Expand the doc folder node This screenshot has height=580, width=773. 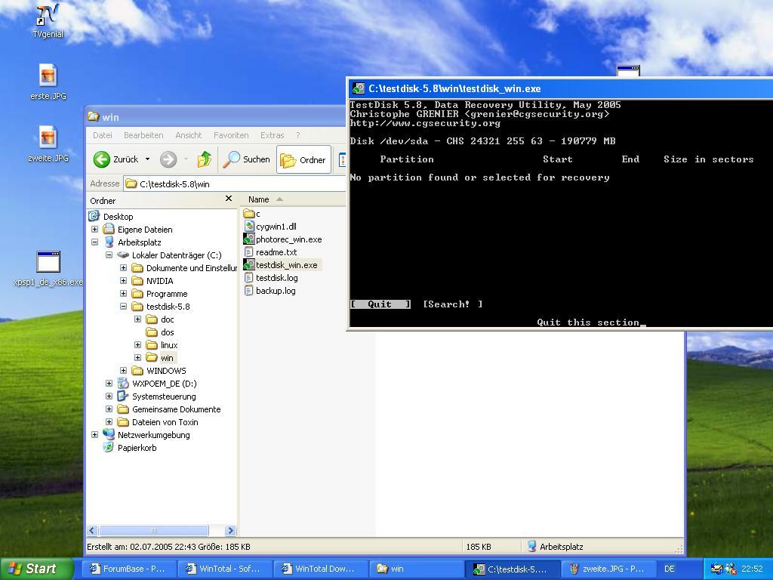pyautogui.click(x=137, y=319)
